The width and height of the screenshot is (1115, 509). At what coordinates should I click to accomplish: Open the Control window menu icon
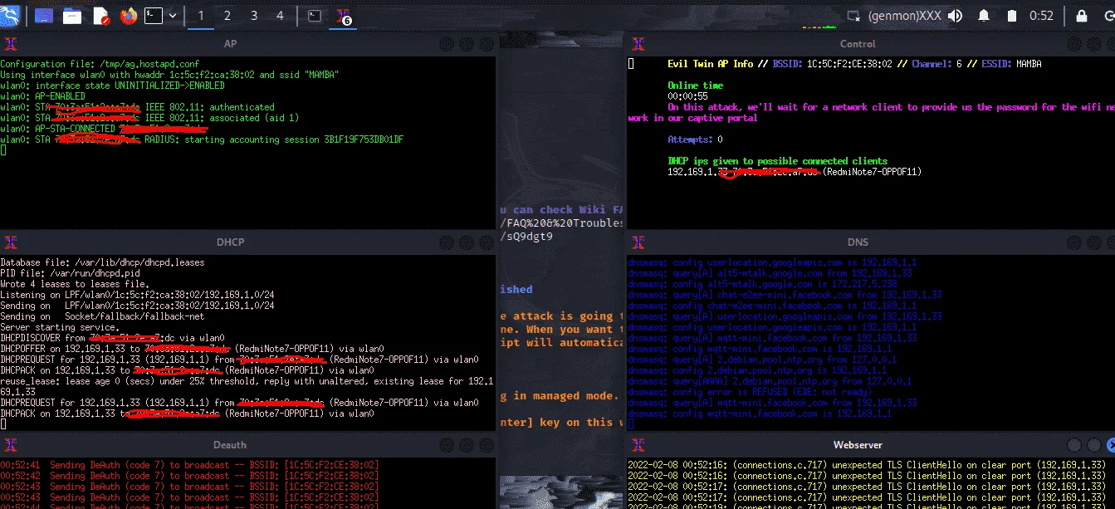click(638, 44)
